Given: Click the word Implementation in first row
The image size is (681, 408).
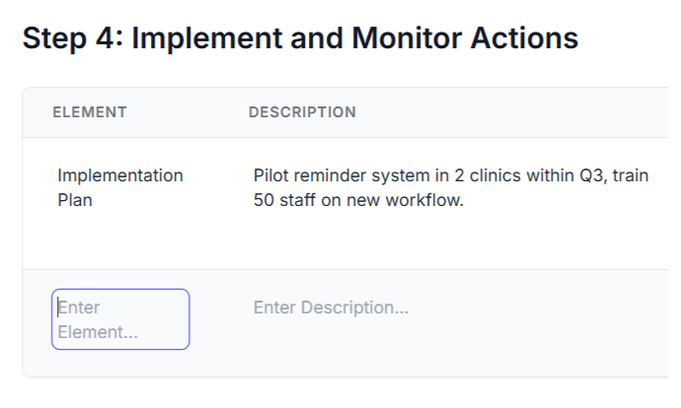Looking at the screenshot, I should tap(119, 175).
